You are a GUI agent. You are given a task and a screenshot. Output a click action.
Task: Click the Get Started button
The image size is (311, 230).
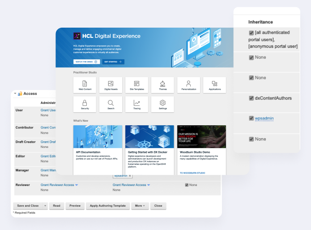113,62
